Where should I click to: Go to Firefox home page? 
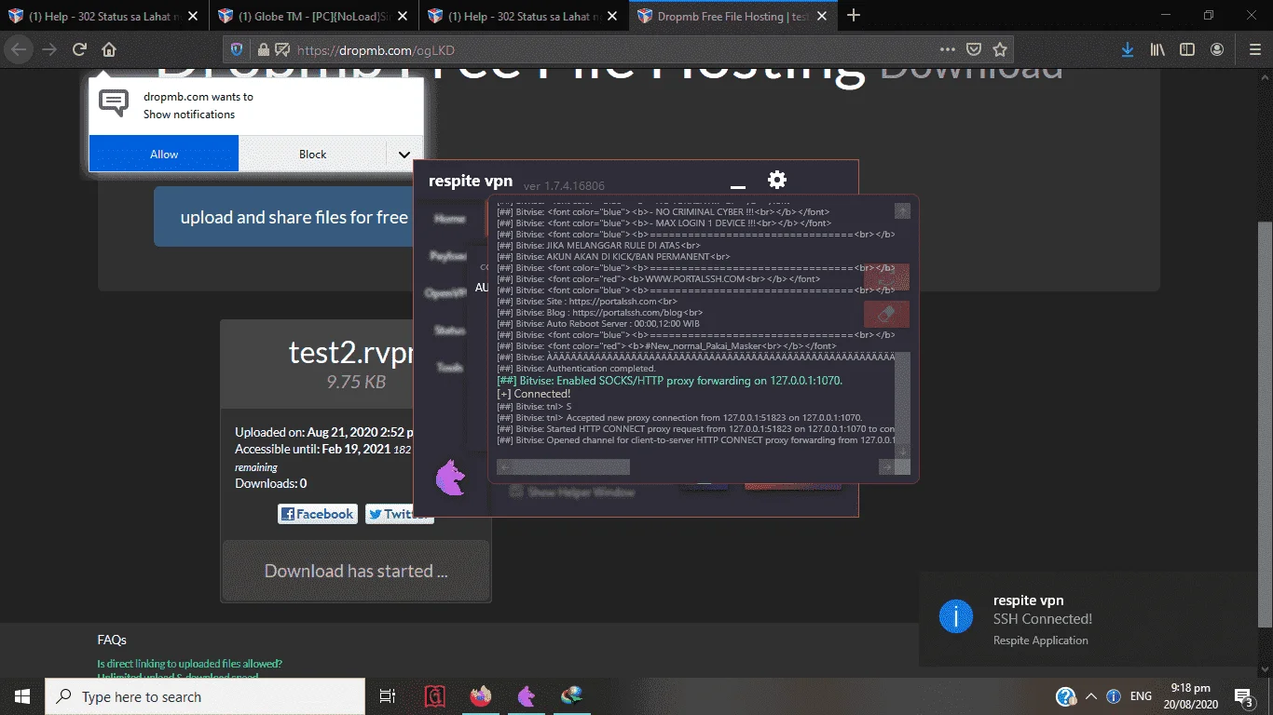tap(109, 50)
